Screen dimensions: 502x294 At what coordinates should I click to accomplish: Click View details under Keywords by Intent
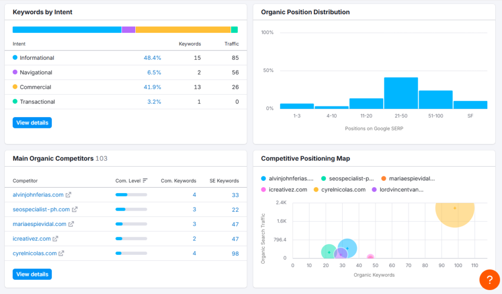pos(32,122)
